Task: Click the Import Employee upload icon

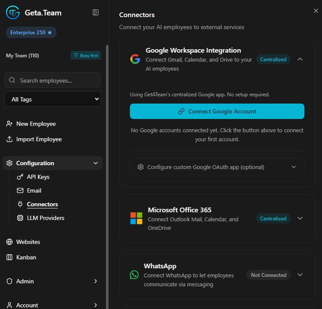Action: pyautogui.click(x=9, y=139)
